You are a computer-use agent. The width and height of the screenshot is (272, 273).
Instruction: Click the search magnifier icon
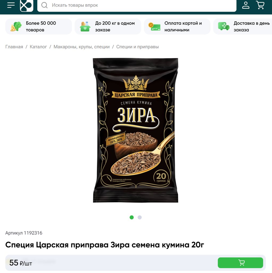coord(44,5)
